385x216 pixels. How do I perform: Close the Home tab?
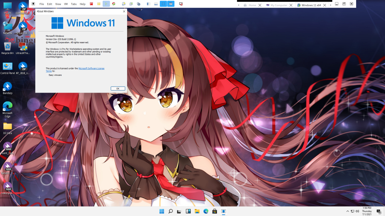pyautogui.click(x=260, y=5)
